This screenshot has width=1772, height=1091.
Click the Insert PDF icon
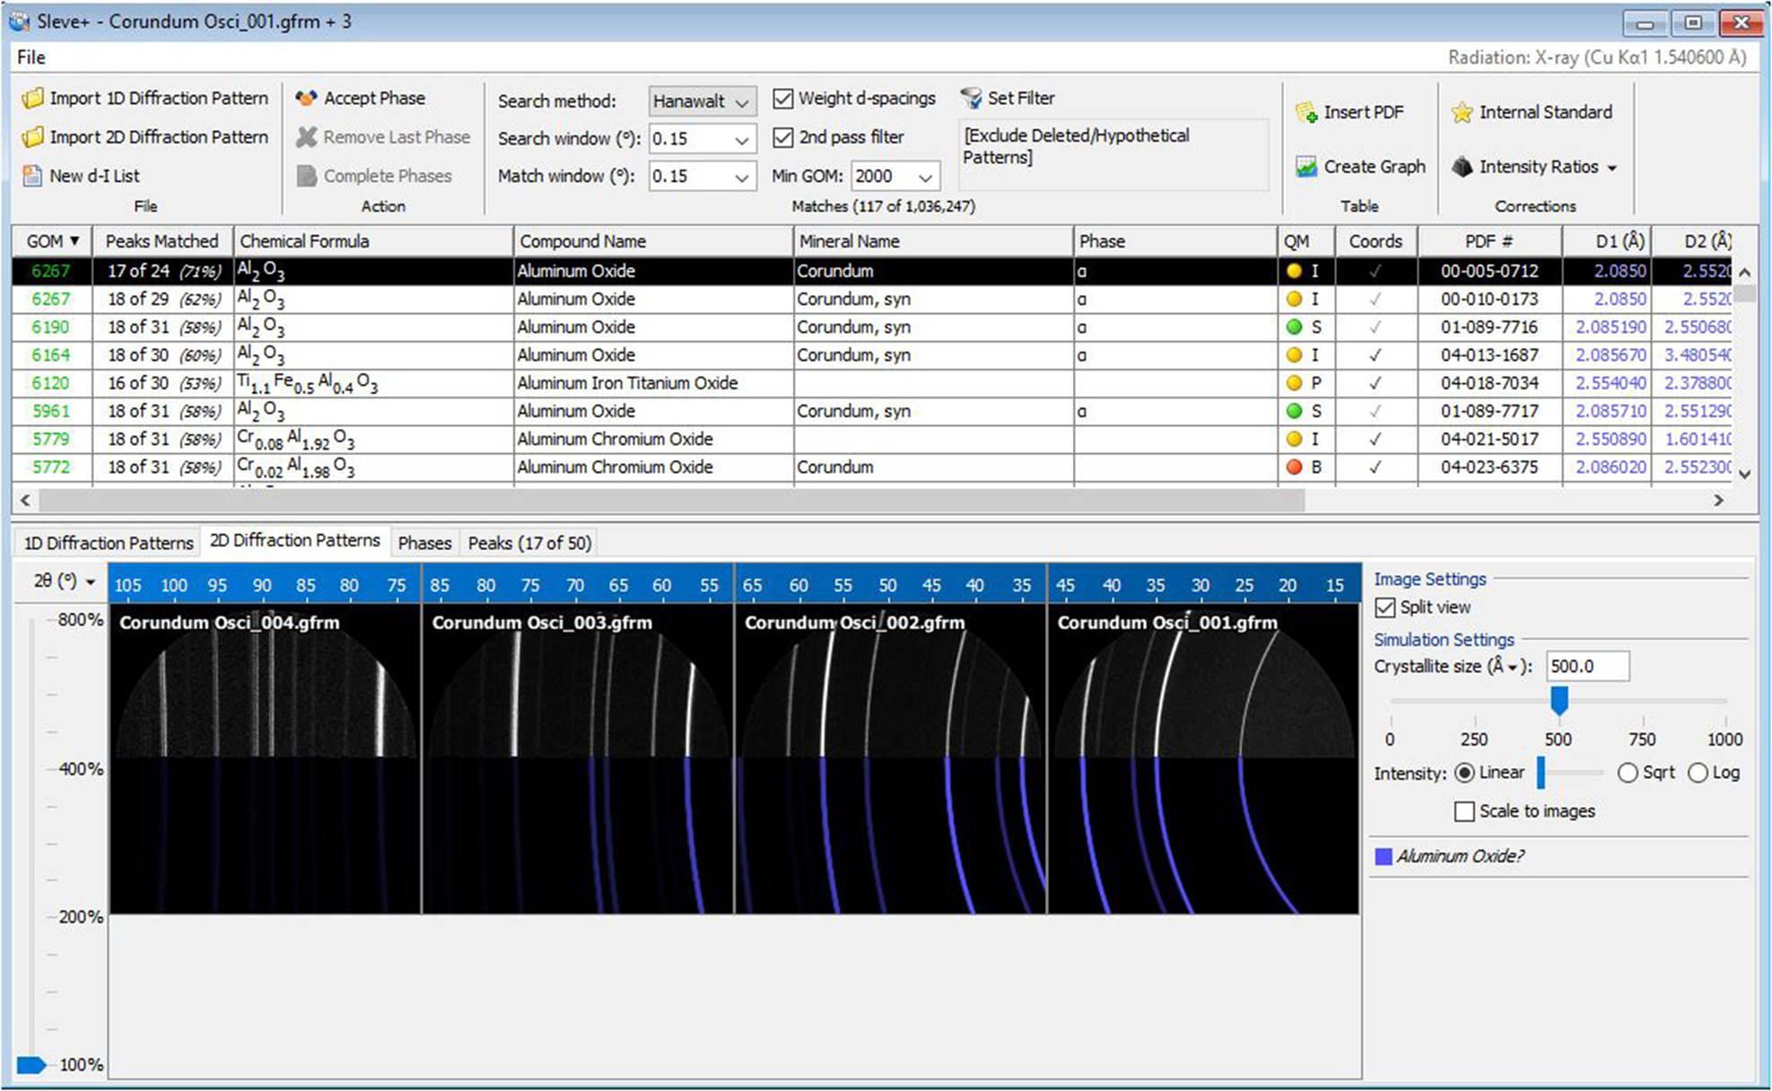[x=1306, y=113]
